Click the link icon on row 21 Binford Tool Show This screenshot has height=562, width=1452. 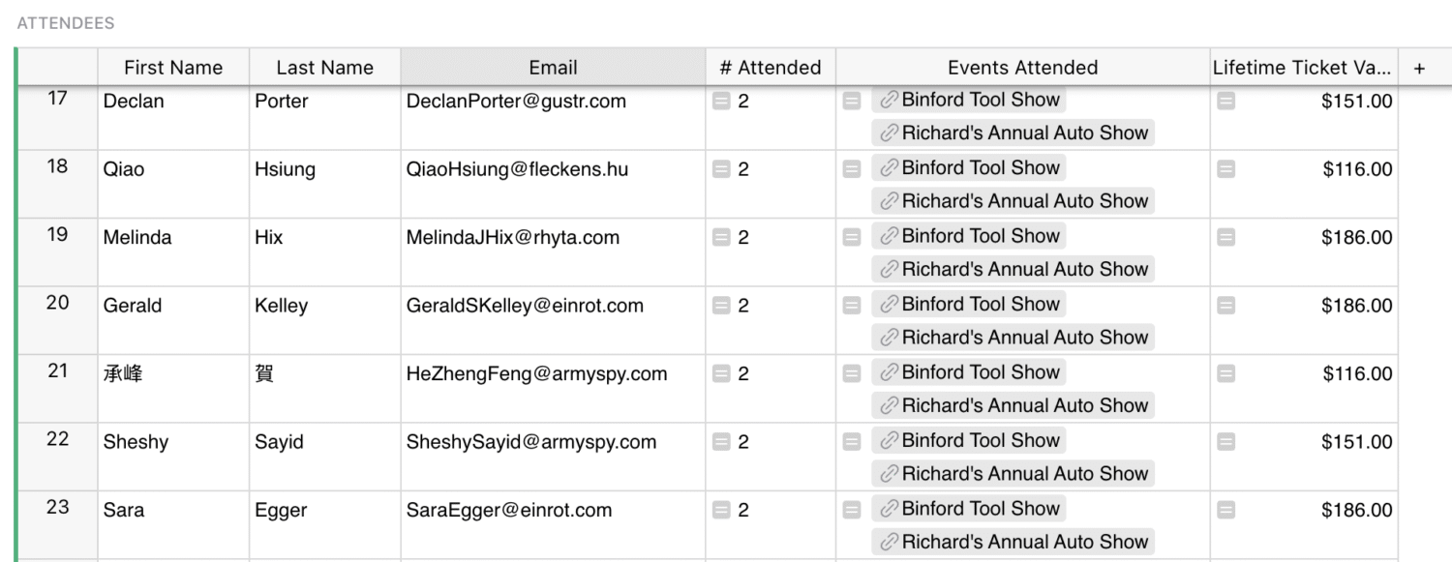(889, 372)
